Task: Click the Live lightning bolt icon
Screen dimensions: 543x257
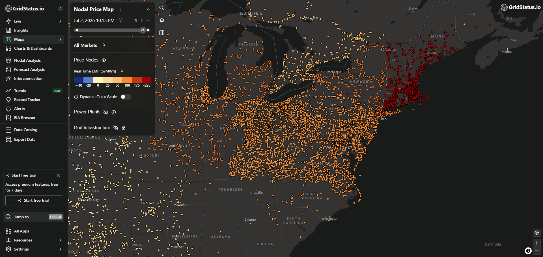Action: pos(8,21)
